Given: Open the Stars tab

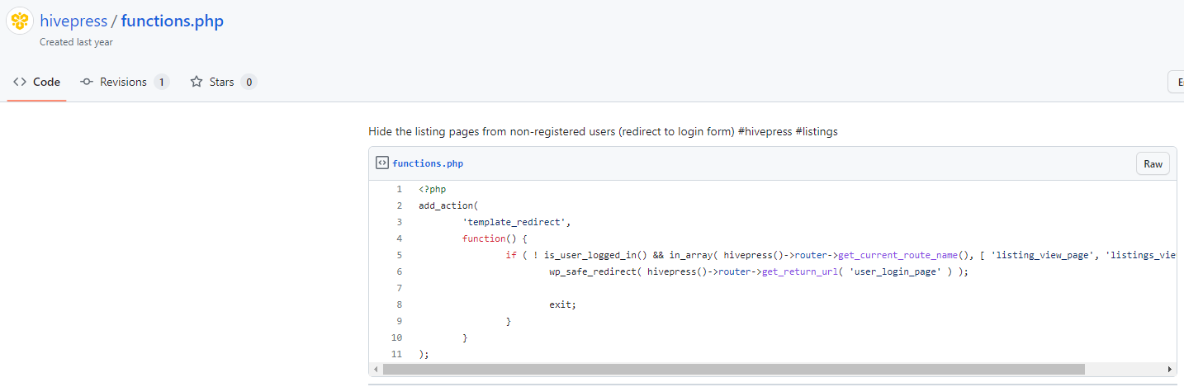Looking at the screenshot, I should [x=223, y=82].
